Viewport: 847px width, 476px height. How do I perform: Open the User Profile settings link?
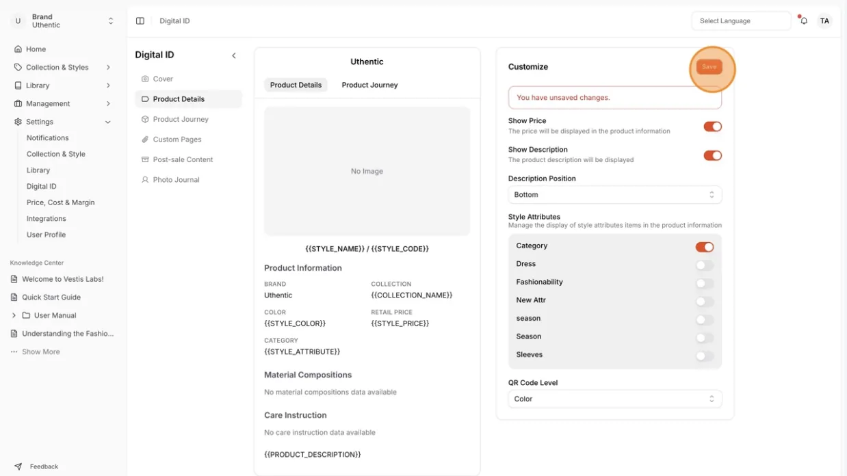(x=47, y=235)
